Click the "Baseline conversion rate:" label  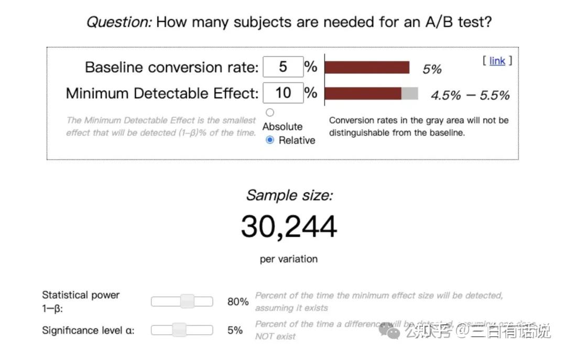(x=171, y=68)
